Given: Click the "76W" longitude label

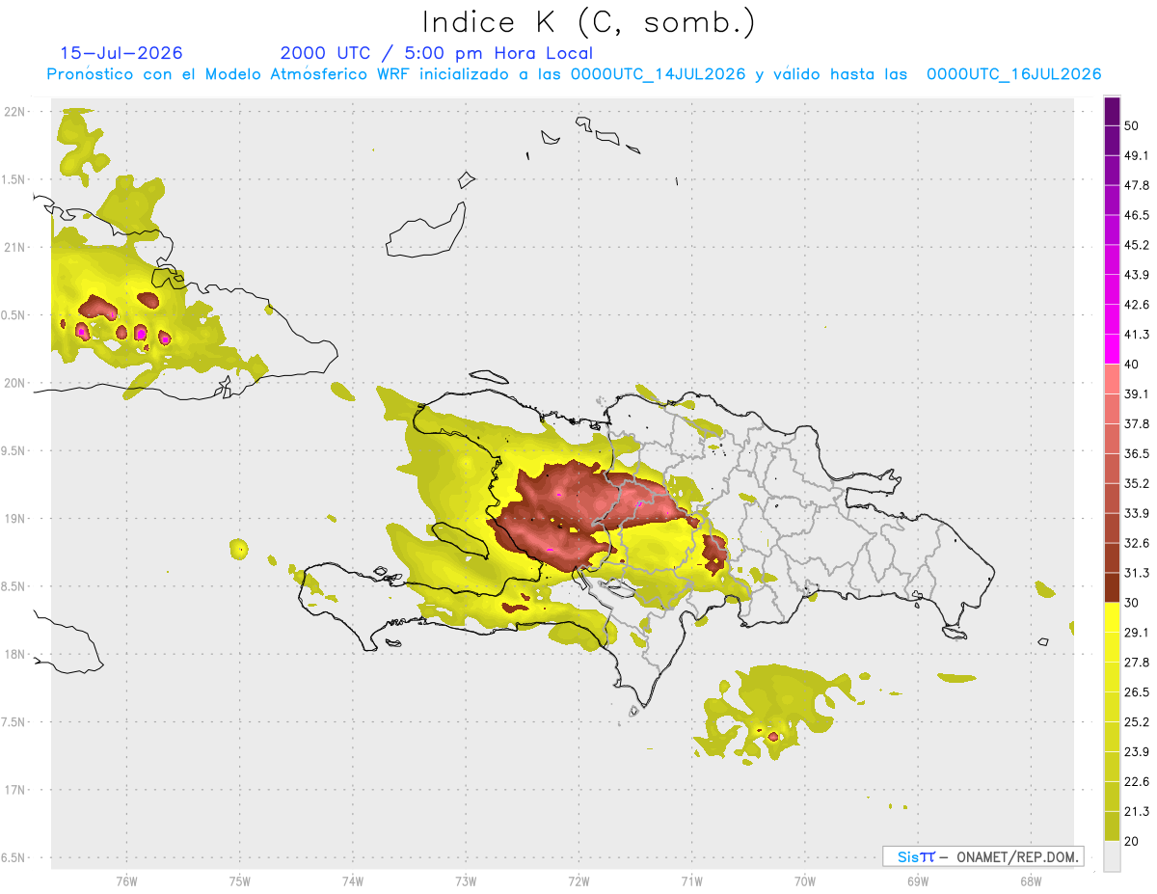Looking at the screenshot, I should coord(126,880).
